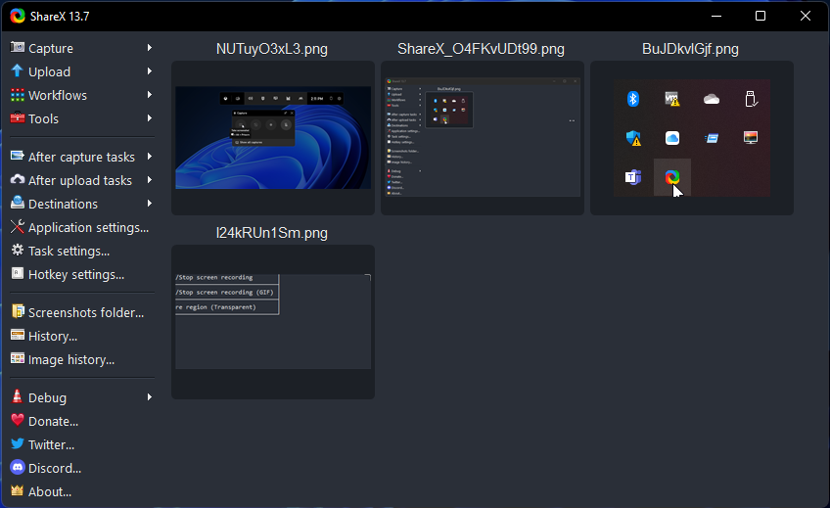The image size is (830, 508).
Task: Select the NUTuyO3xL3.png thumbnail
Action: click(273, 138)
